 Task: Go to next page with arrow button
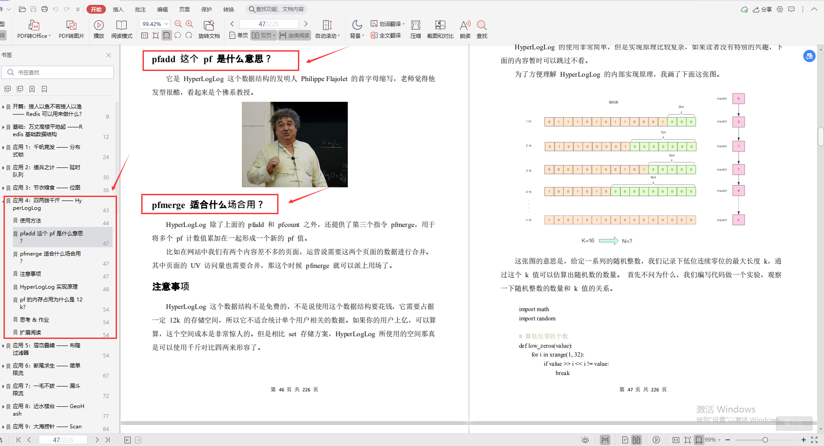[306, 24]
